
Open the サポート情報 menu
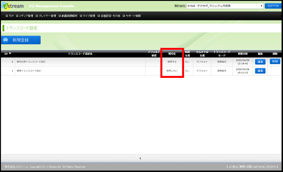[x=131, y=16]
